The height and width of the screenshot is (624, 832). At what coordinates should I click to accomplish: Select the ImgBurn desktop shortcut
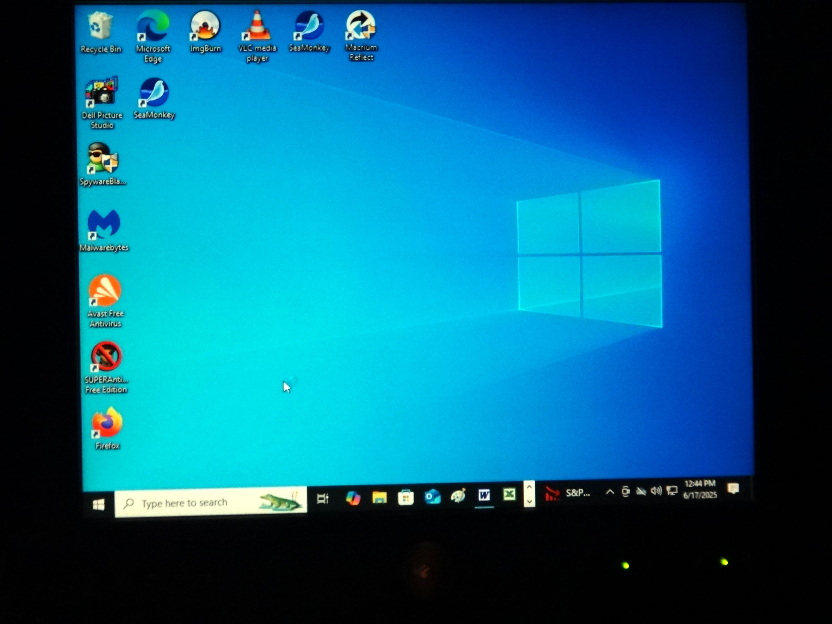pyautogui.click(x=205, y=31)
